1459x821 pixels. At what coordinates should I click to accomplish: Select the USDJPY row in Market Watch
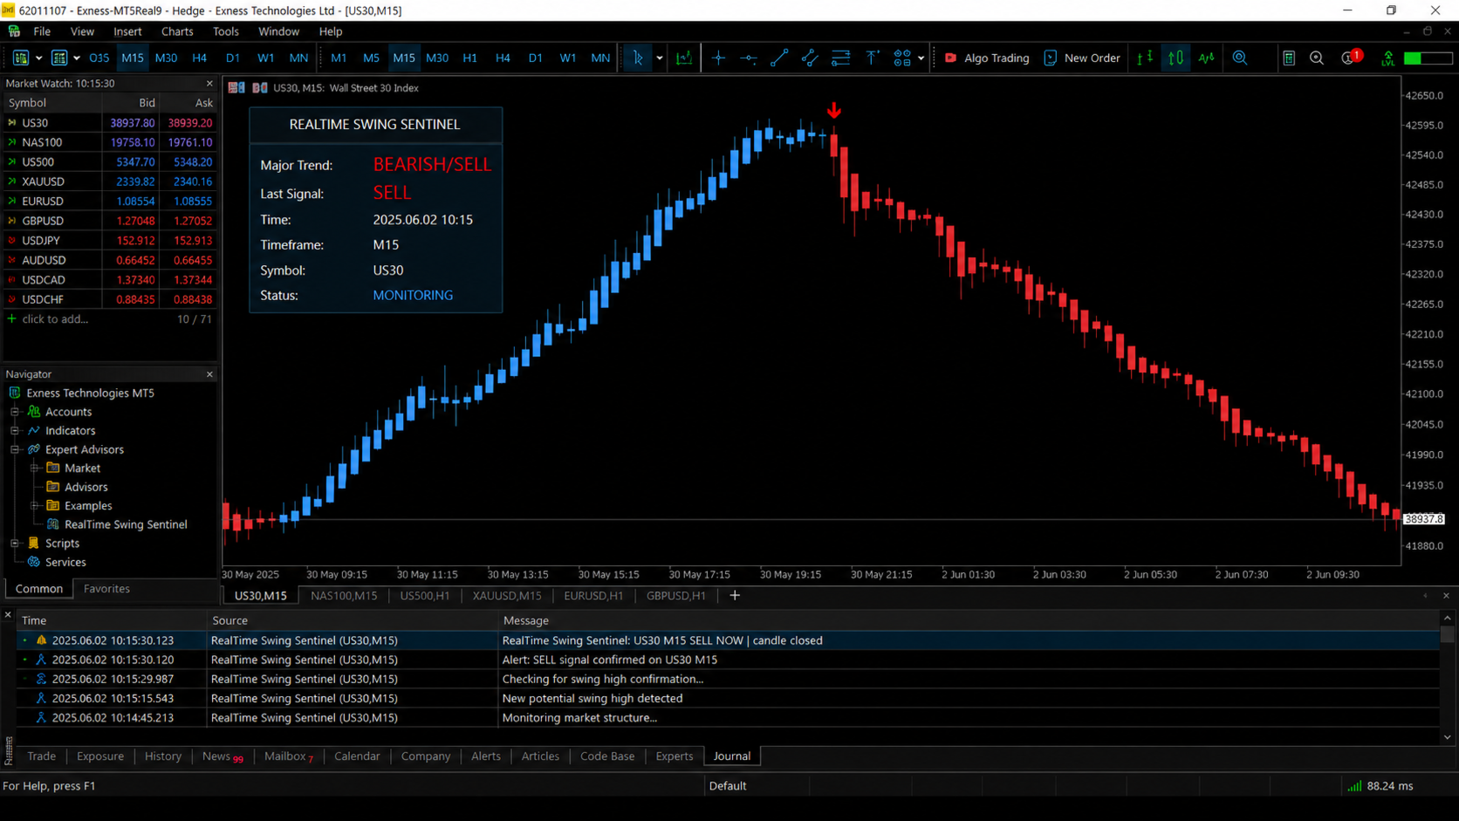110,241
